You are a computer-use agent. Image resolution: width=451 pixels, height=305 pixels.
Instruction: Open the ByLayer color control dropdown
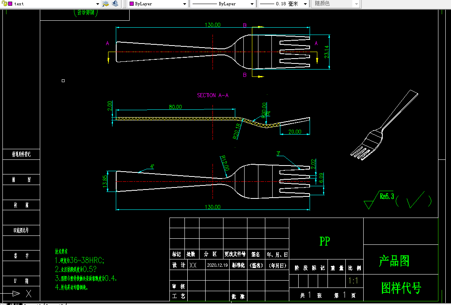(x=158, y=4)
